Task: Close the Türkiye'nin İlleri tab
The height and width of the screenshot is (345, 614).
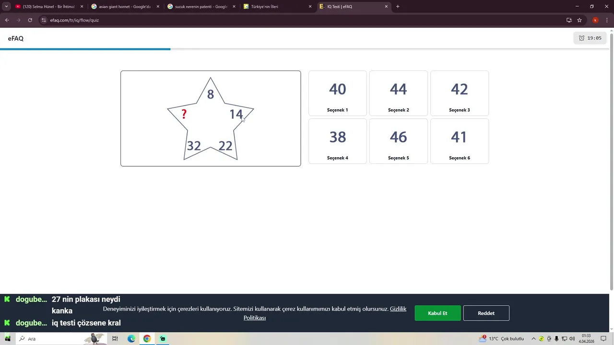Action: coord(310,7)
